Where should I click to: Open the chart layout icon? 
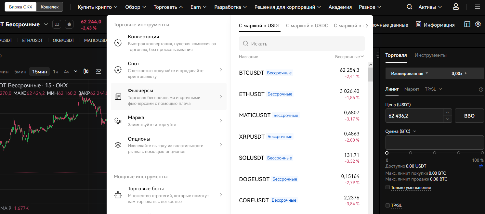[467, 24]
